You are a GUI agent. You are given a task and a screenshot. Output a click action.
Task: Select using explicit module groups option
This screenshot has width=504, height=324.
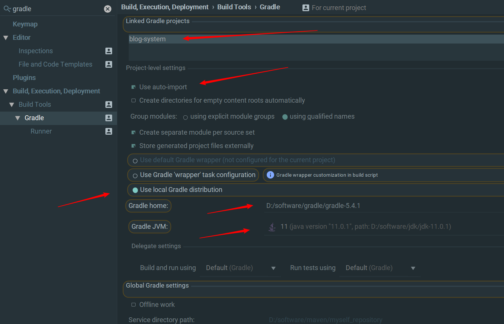[186, 117]
